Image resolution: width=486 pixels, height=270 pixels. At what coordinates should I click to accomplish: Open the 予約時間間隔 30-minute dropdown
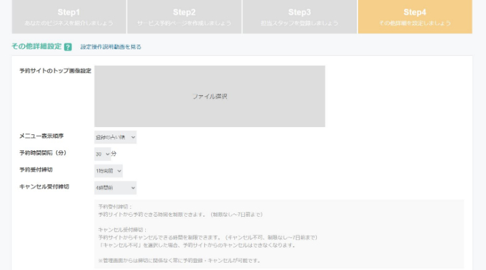pyautogui.click(x=103, y=154)
